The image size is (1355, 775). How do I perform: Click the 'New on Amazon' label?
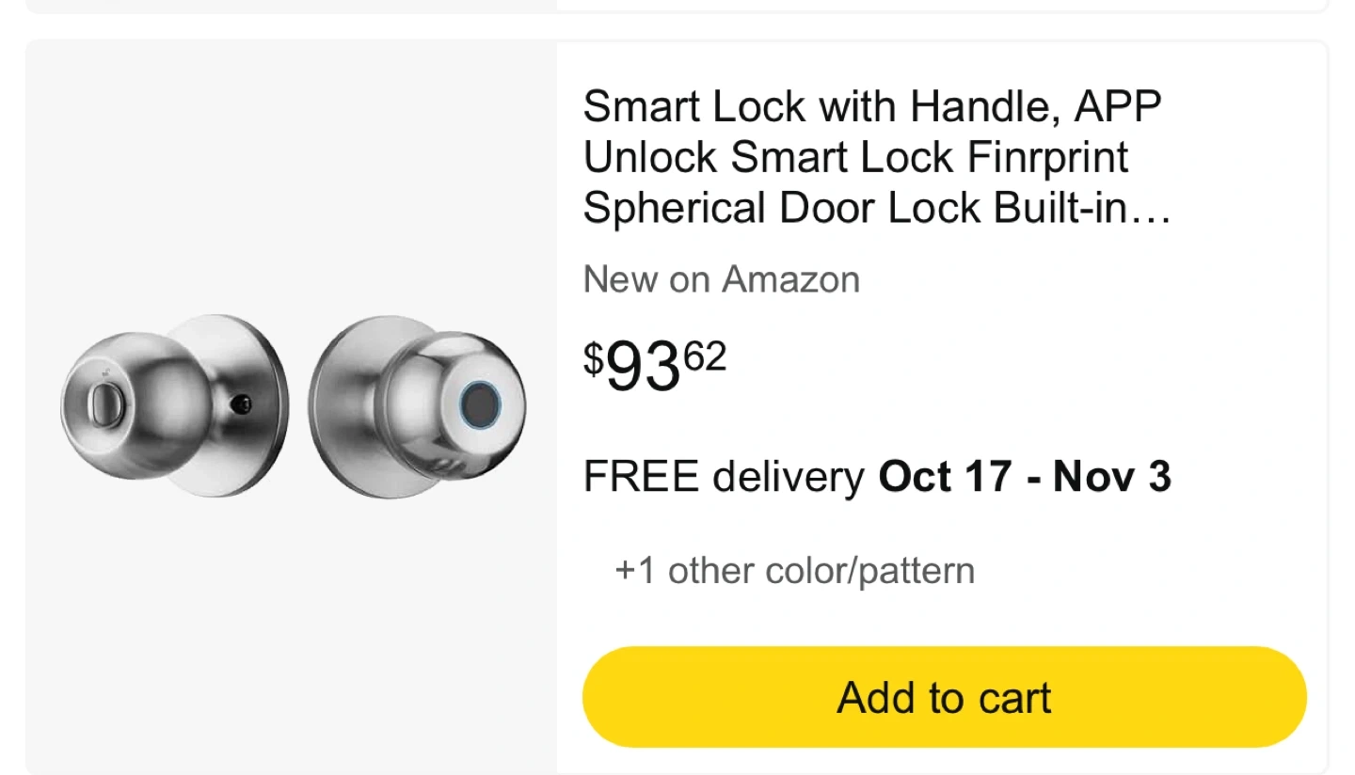722,279
